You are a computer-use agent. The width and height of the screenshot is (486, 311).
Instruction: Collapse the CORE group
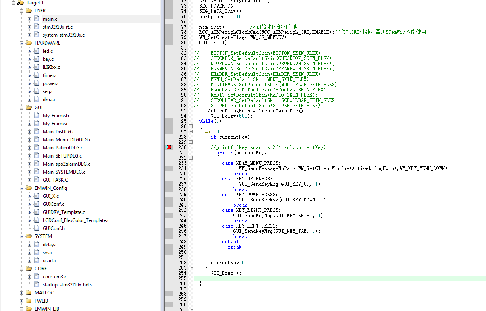[22, 269]
